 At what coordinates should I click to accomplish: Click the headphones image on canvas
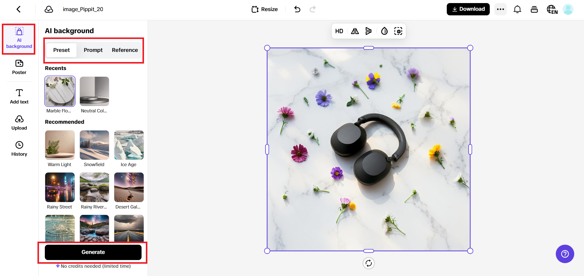tap(368, 149)
